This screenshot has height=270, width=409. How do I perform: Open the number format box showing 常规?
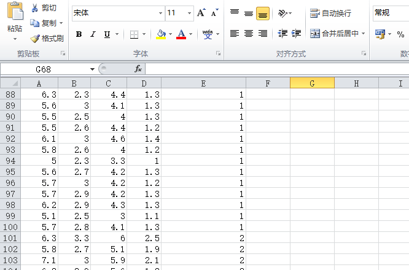tap(391, 13)
